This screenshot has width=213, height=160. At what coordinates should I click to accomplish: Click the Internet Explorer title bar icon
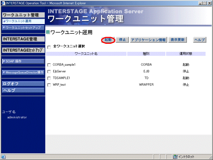click(3, 3)
